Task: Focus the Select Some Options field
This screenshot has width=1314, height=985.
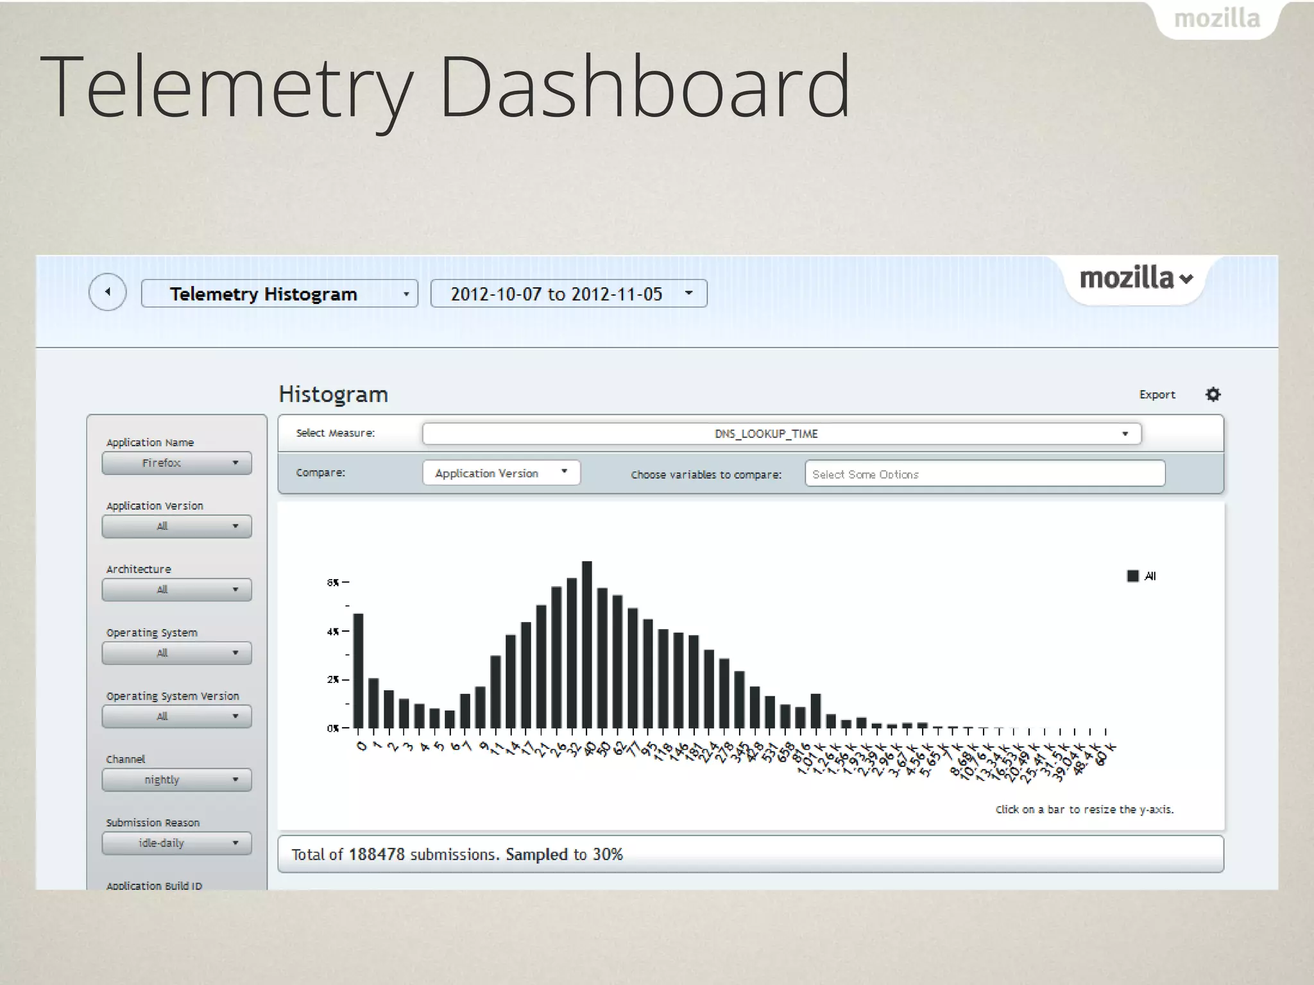Action: click(985, 474)
